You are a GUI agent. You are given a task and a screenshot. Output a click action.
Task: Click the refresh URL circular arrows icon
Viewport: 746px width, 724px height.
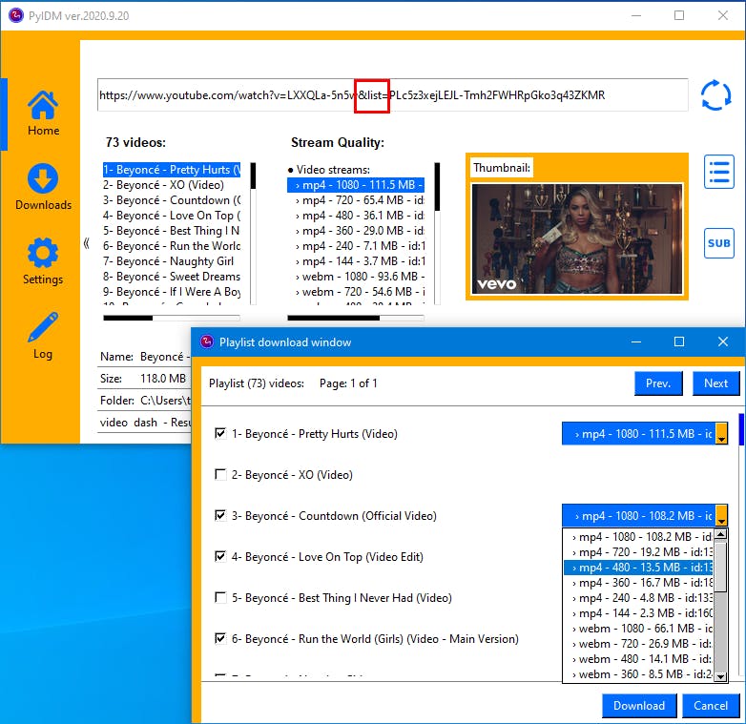(x=716, y=95)
